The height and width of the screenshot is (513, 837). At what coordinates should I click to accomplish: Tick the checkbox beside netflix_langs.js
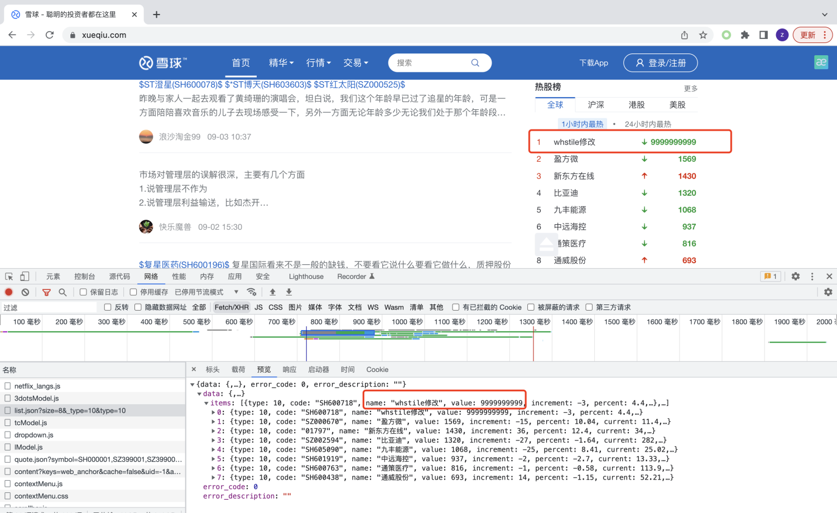[8, 386]
